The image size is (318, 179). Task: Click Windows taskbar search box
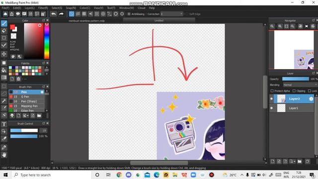click(52, 175)
